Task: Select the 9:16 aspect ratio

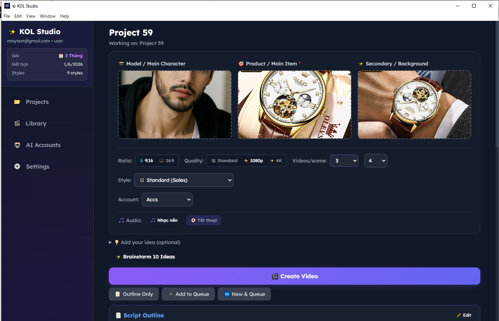Action: click(147, 161)
